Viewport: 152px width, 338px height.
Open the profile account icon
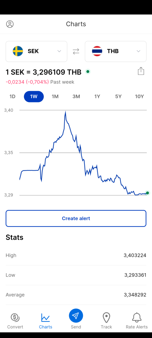(10, 24)
